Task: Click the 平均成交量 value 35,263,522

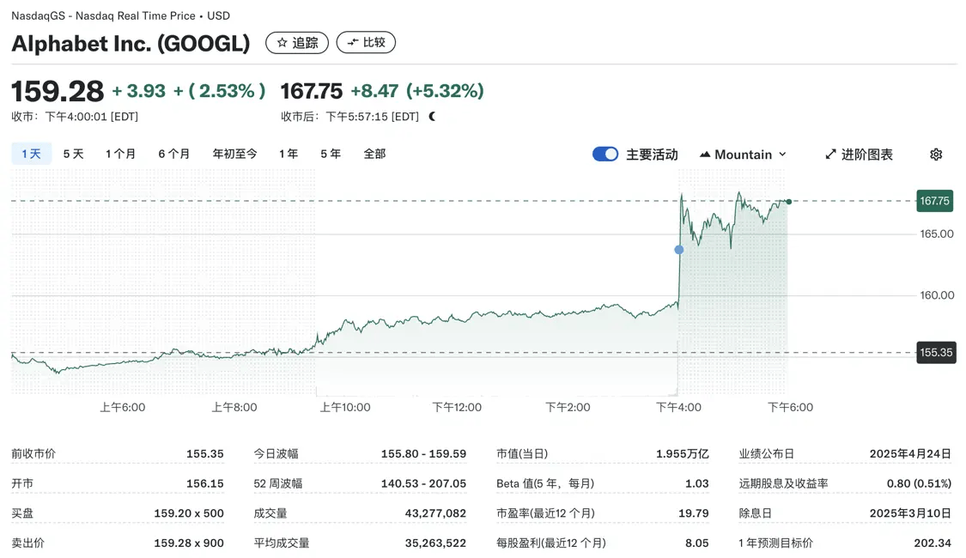Action: point(435,543)
